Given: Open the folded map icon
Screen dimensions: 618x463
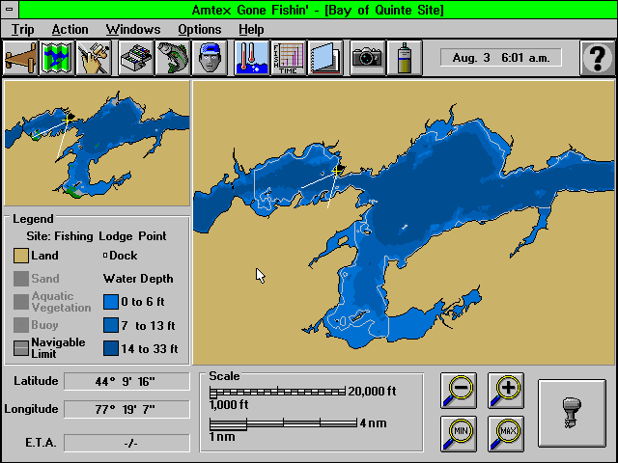Looking at the screenshot, I should [x=57, y=58].
